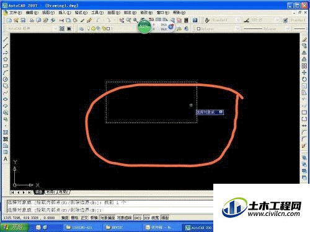This screenshot has width=310, height=232.
Task: Click the New drawing icon
Action: click(x=9, y=20)
